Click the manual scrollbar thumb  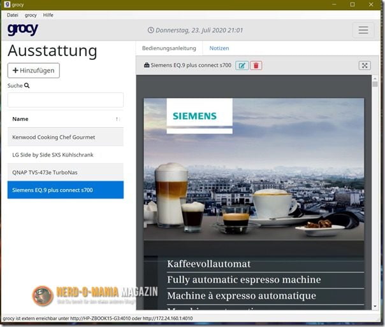point(375,85)
